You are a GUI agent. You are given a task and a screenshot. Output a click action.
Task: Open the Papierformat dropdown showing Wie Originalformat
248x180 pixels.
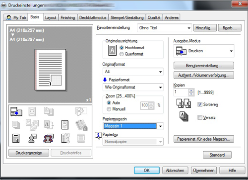133,87
